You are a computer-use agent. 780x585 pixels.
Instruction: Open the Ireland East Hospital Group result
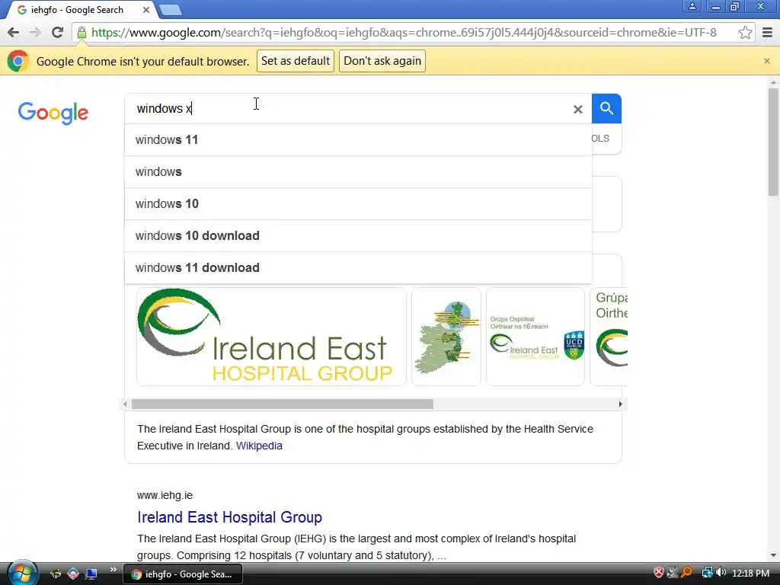pyautogui.click(x=230, y=517)
